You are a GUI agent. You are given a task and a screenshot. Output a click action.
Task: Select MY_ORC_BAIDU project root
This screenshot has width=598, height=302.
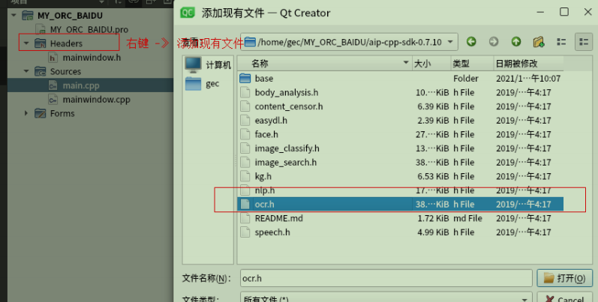[x=71, y=16]
